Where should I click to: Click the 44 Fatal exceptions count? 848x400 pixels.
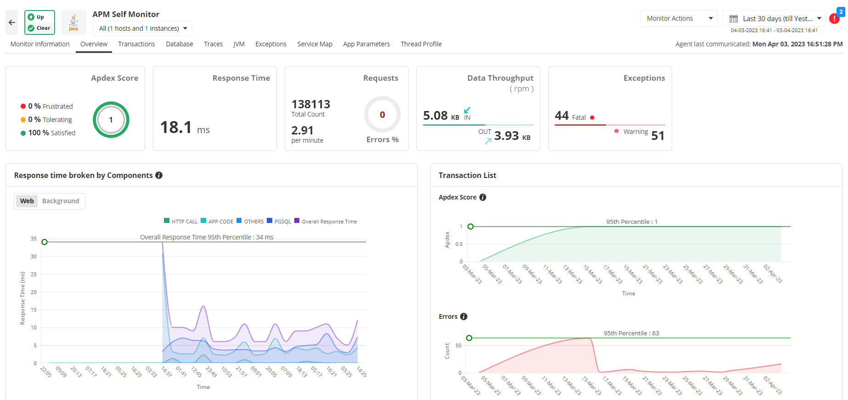pyautogui.click(x=562, y=116)
